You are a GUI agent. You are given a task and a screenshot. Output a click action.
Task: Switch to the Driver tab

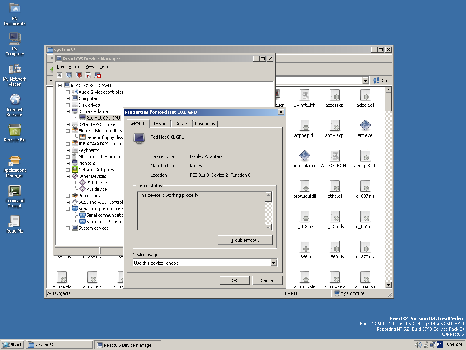159,124
